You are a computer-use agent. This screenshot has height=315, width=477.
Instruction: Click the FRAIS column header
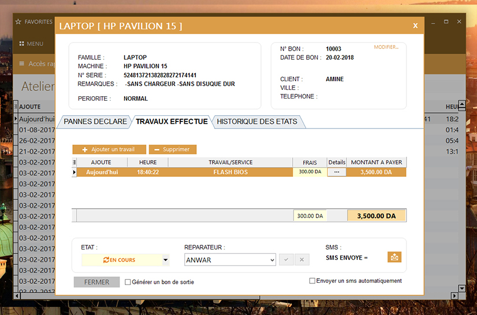(310, 162)
